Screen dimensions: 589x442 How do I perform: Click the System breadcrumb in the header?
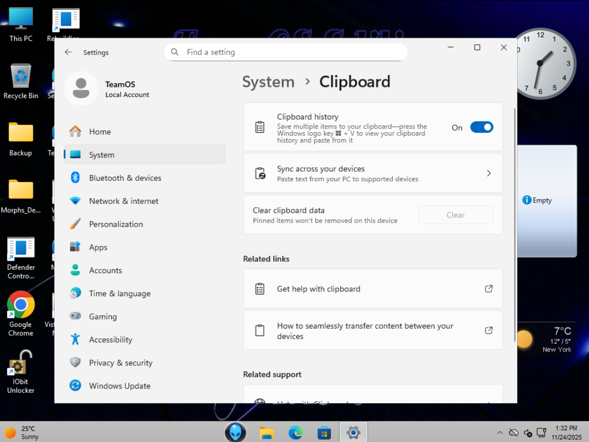tap(268, 82)
